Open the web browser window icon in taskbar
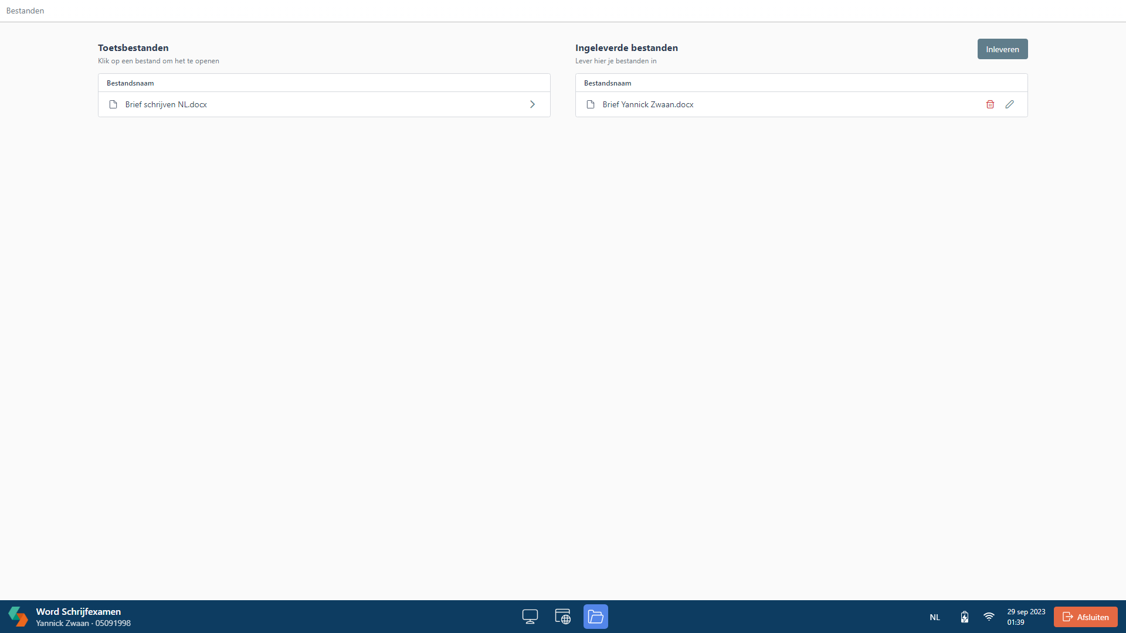The width and height of the screenshot is (1126, 633). pos(563,617)
